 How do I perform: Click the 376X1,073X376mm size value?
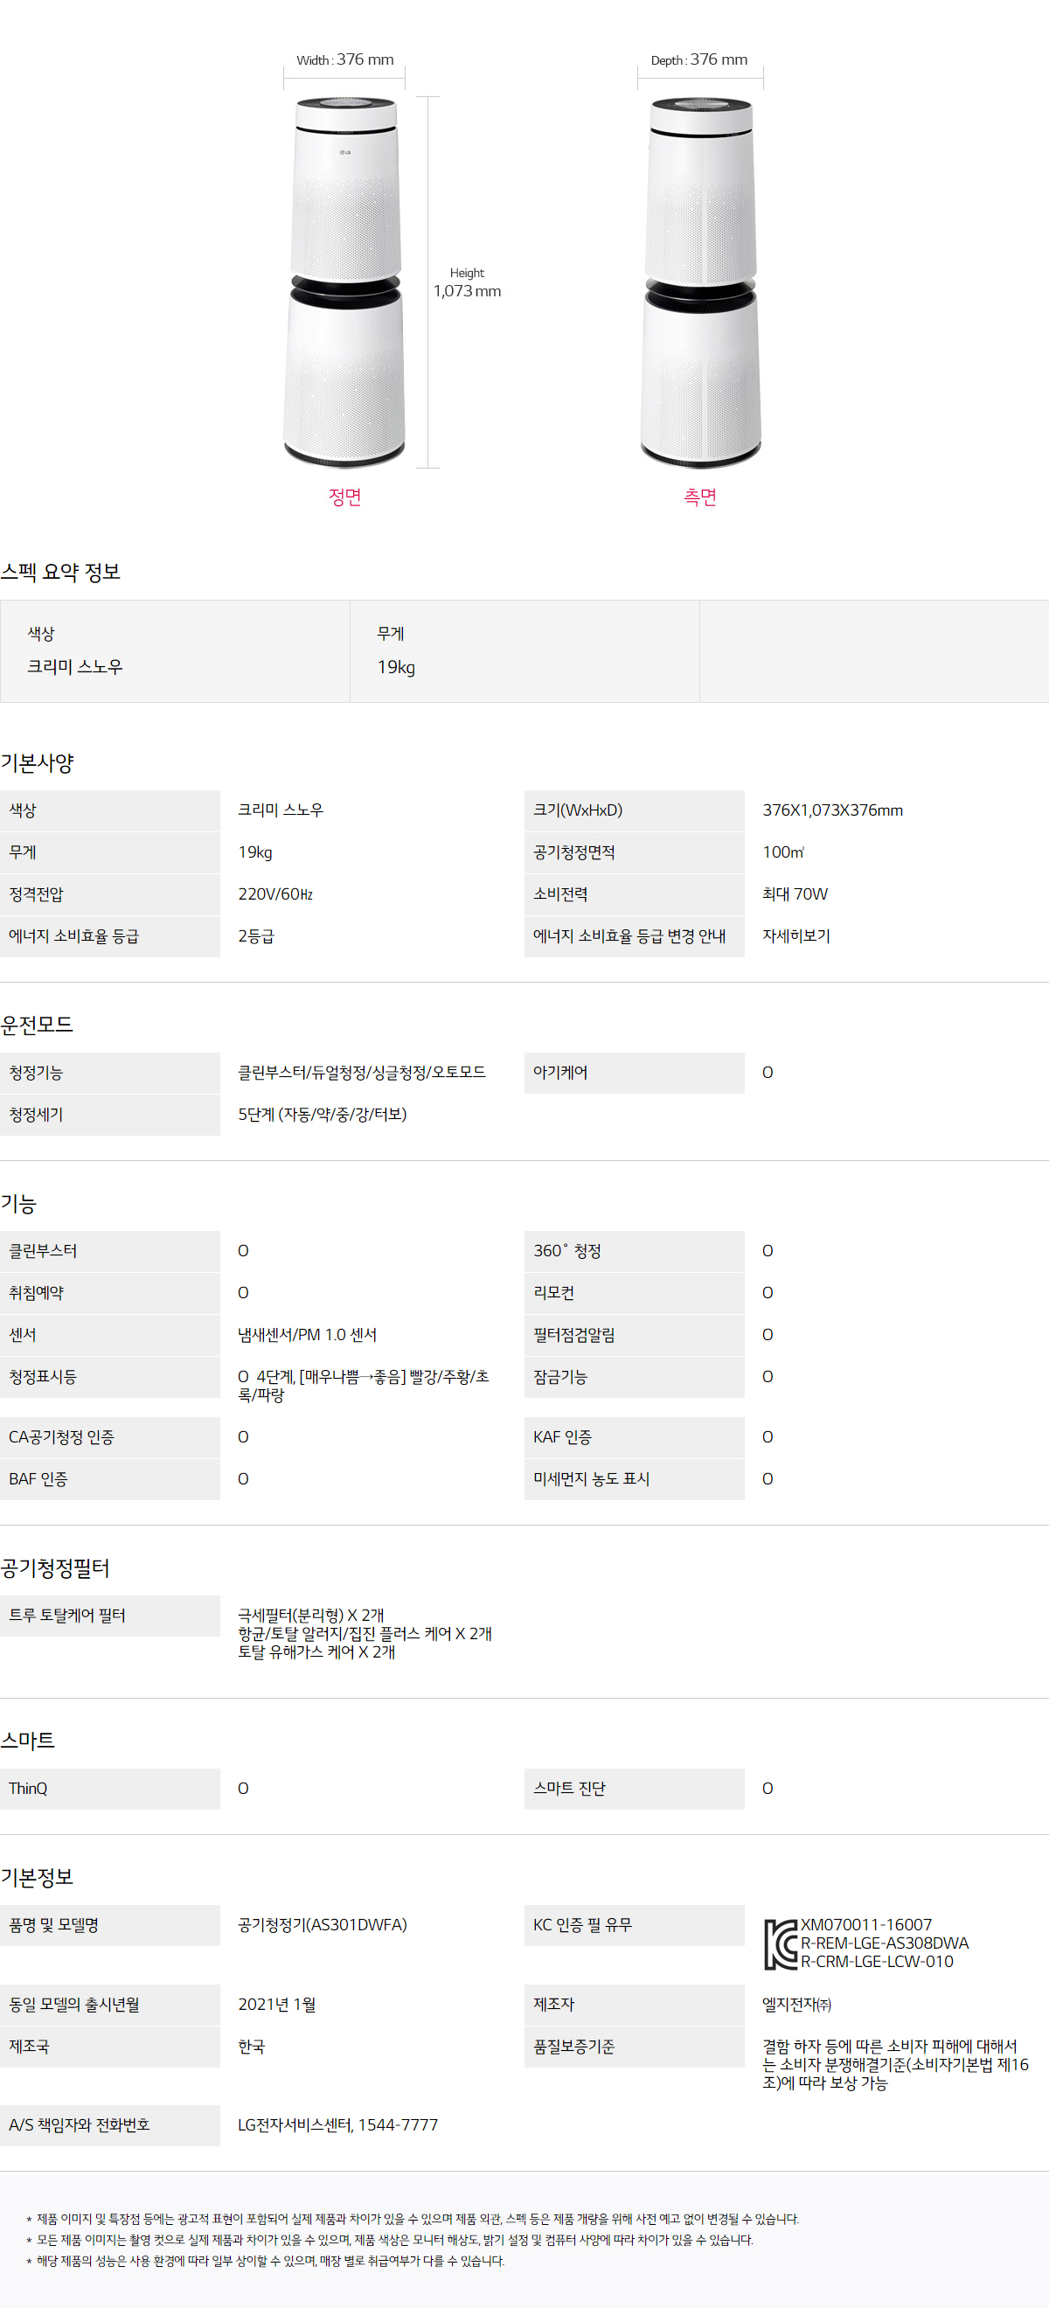coord(832,810)
